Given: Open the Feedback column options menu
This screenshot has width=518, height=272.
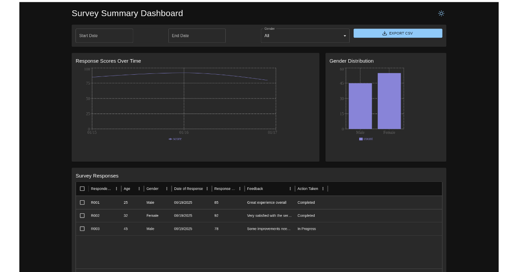Looking at the screenshot, I should [290, 189].
